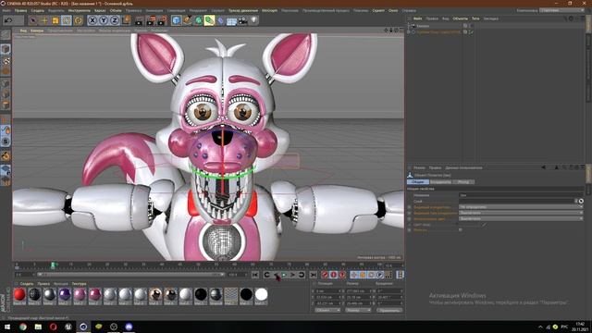Switch to Texture mode in sidebar

(x=6, y=60)
